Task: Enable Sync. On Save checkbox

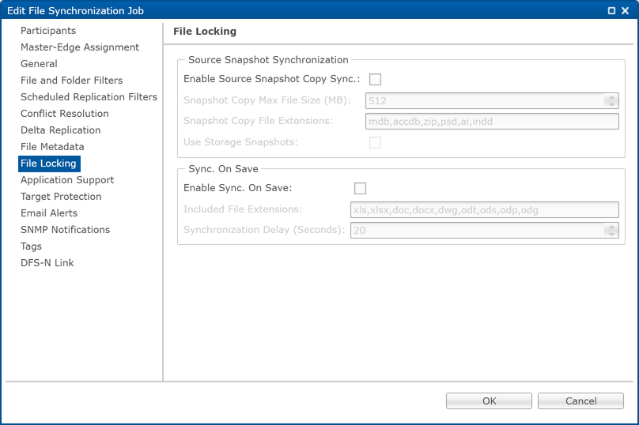Action: (x=360, y=189)
